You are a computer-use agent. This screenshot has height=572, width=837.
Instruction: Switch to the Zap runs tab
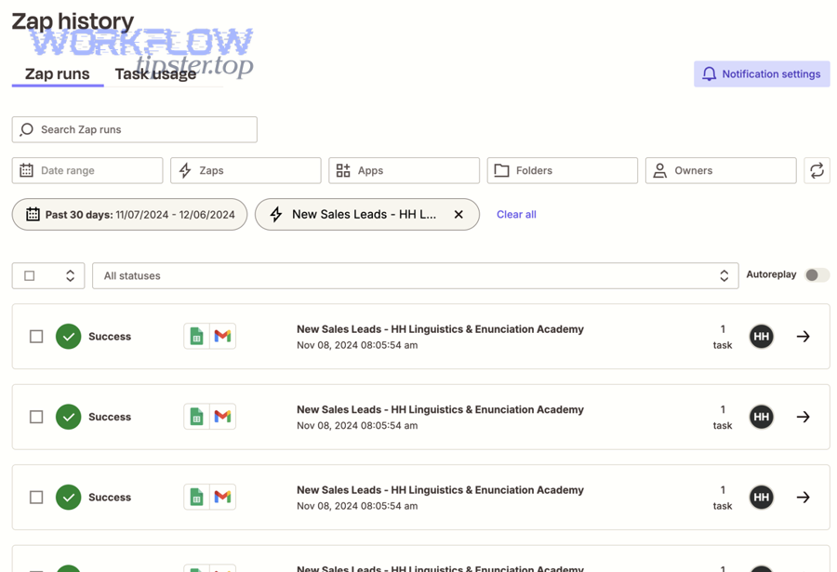pos(57,73)
